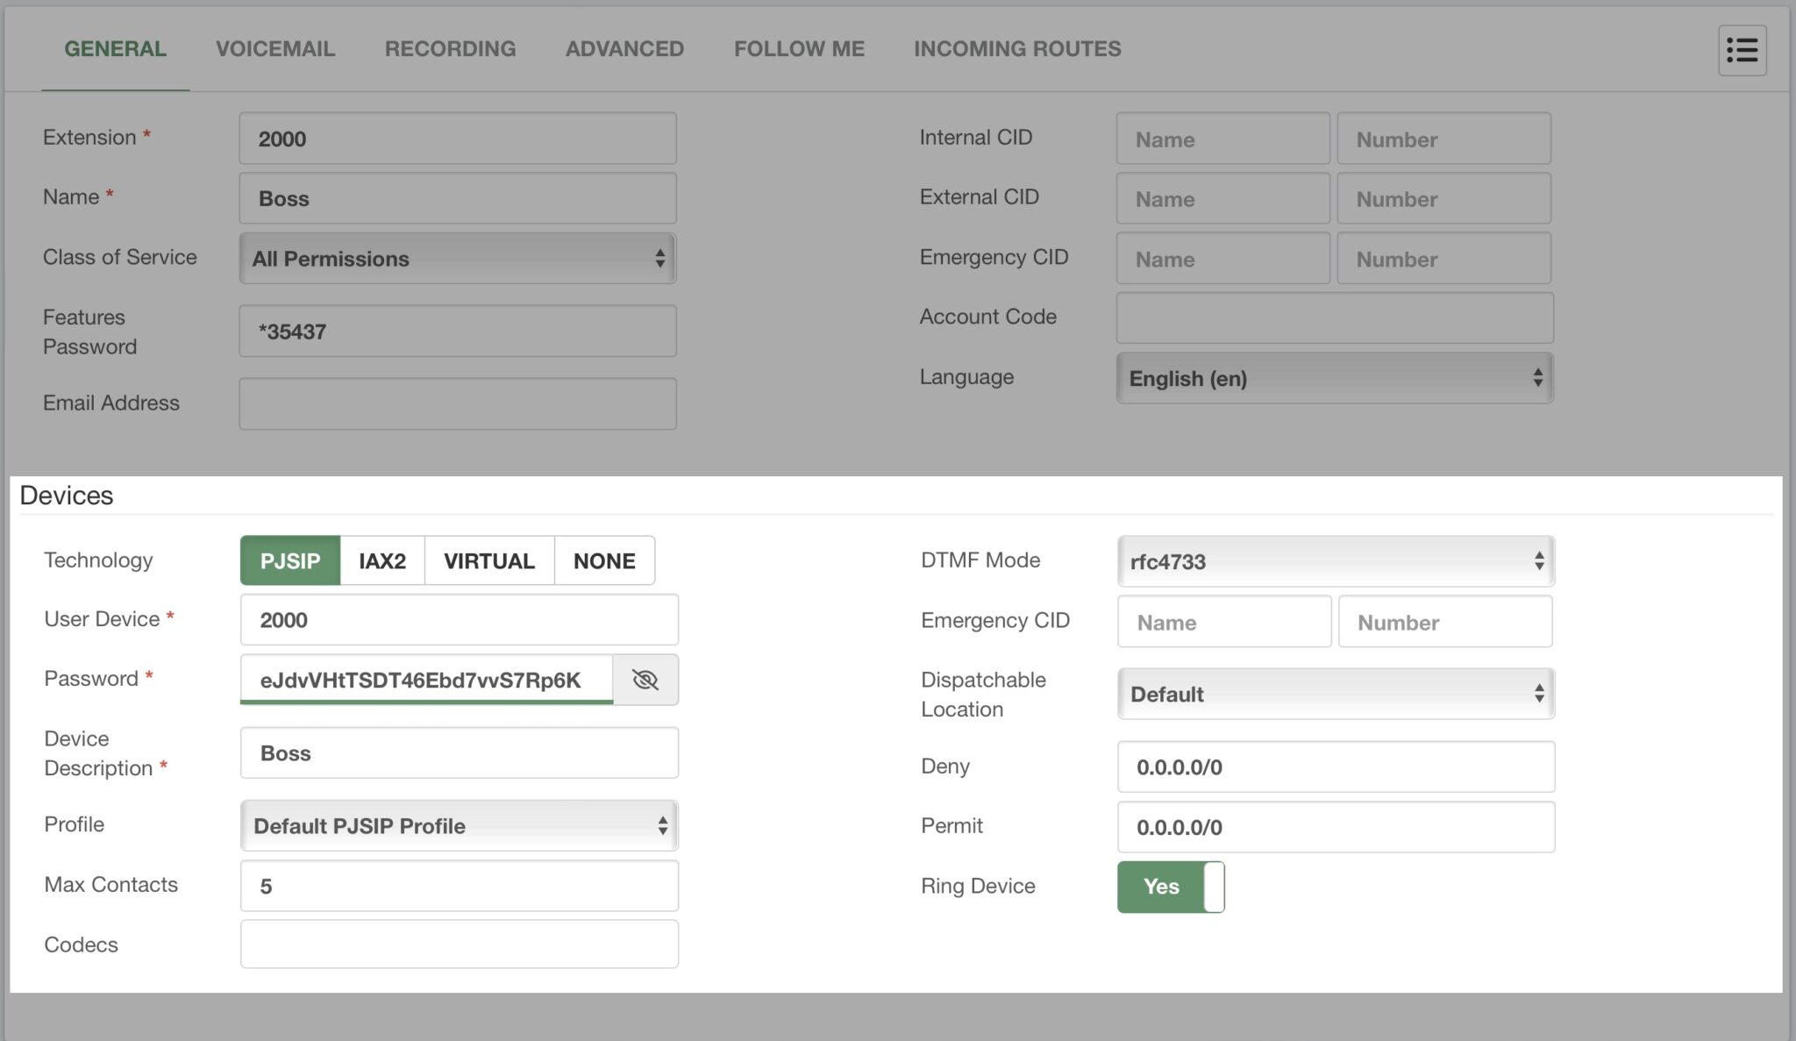Click the device Password field

click(426, 680)
